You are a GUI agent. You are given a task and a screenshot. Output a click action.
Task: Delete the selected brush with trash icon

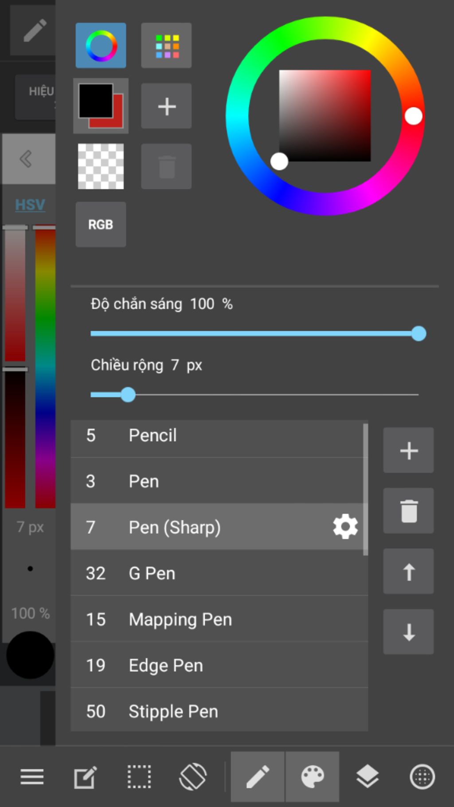[408, 511]
